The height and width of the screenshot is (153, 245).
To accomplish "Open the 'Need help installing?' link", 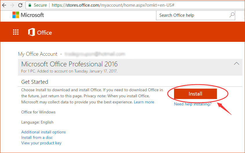I will pos(193,104).
